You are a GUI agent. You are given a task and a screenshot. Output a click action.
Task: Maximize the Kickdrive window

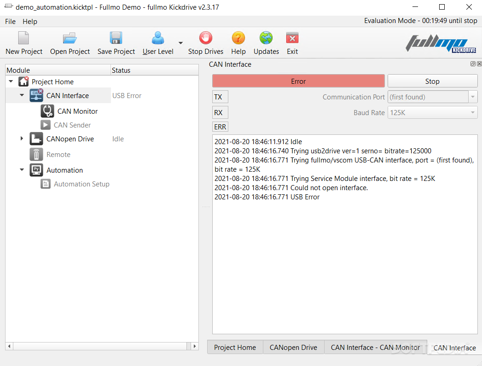pyautogui.click(x=442, y=7)
